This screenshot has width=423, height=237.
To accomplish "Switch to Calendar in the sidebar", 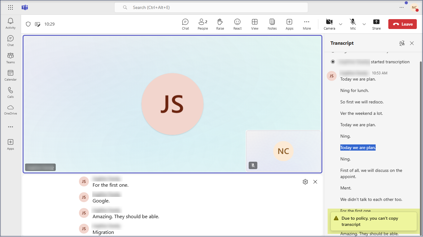I will coord(11,75).
